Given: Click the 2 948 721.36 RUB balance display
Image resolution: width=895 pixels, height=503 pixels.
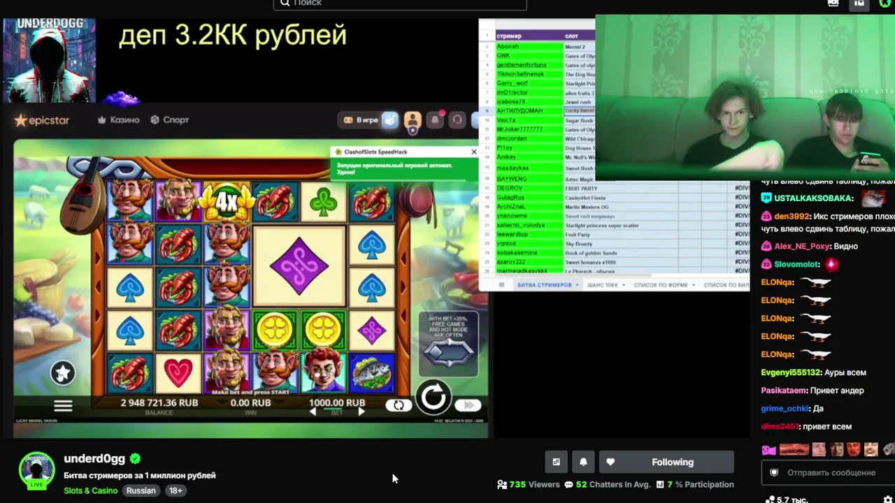Looking at the screenshot, I should tap(159, 403).
